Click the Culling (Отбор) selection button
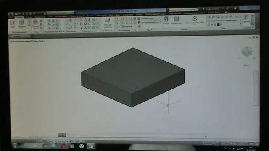The image size is (269, 151). (166, 20)
